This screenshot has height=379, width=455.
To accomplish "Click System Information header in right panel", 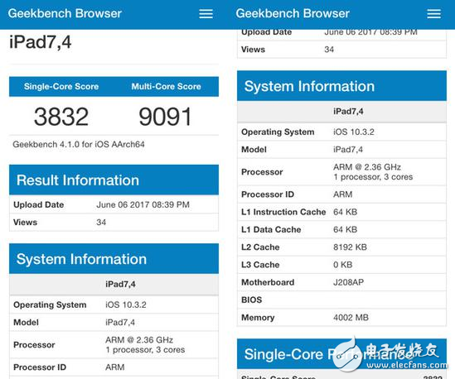I will 341,86.
